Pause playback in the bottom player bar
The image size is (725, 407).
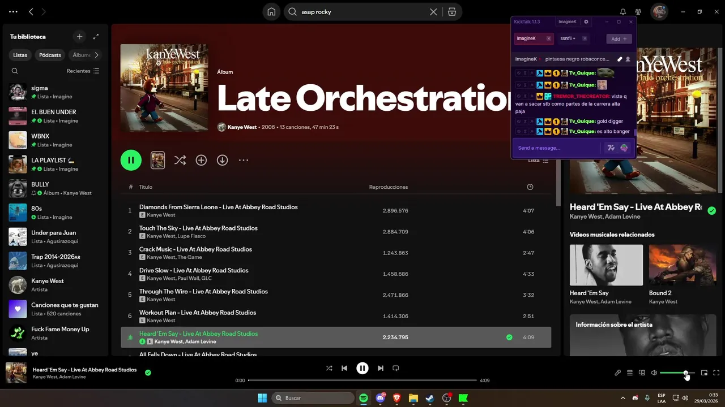point(362,368)
